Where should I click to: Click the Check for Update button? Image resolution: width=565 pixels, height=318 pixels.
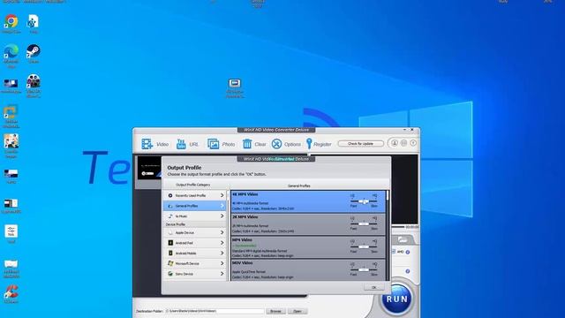coord(361,143)
